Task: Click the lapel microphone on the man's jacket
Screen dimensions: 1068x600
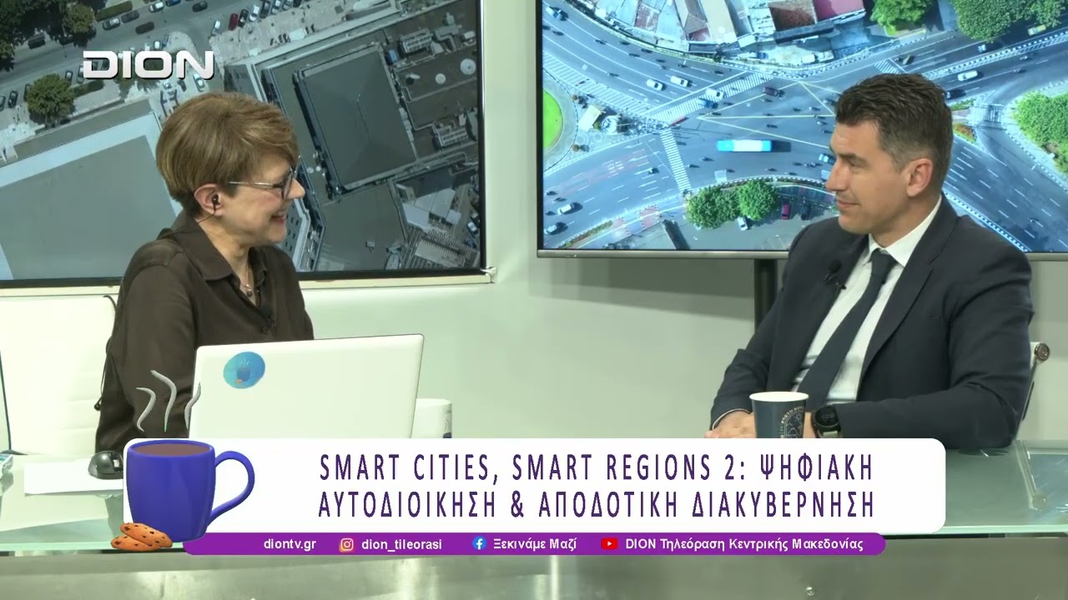Action: pyautogui.click(x=833, y=271)
